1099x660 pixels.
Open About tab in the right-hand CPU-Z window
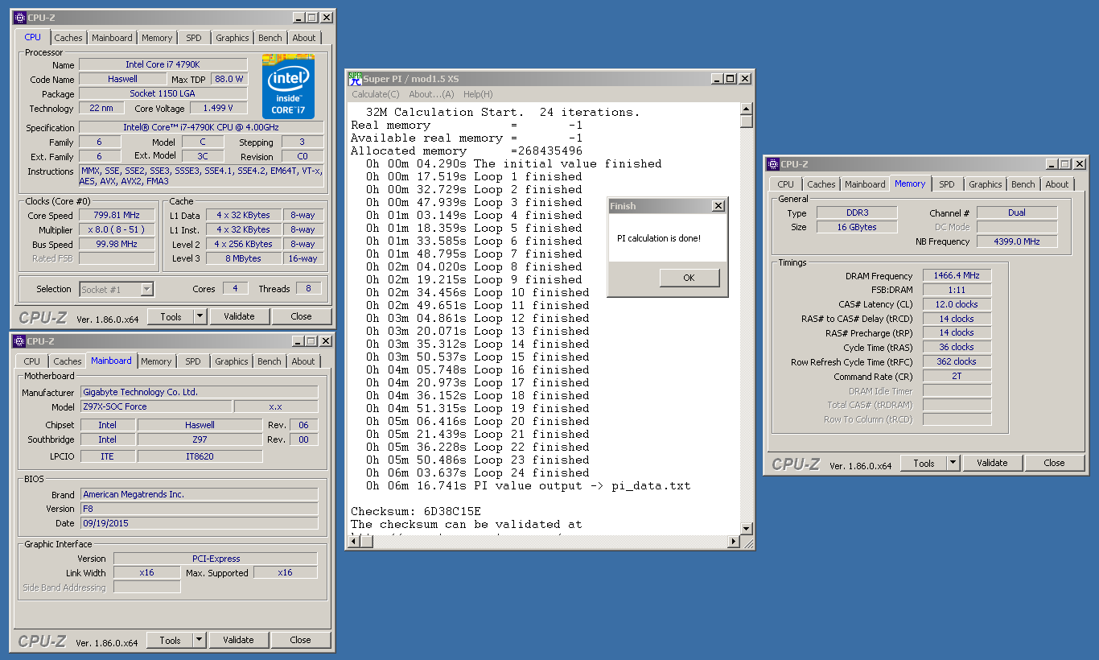(1057, 184)
